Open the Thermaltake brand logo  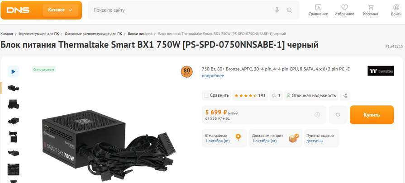381,71
